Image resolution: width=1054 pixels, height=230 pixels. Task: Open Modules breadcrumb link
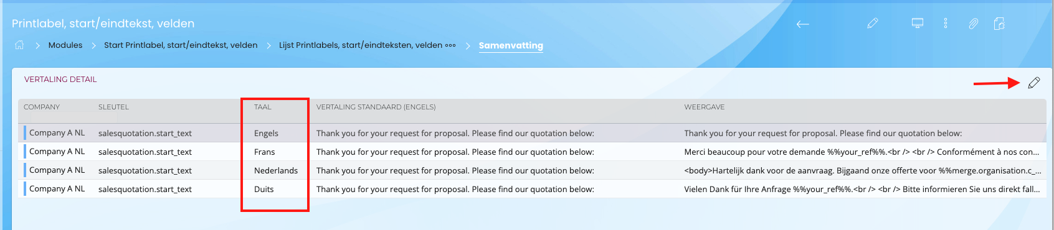65,45
